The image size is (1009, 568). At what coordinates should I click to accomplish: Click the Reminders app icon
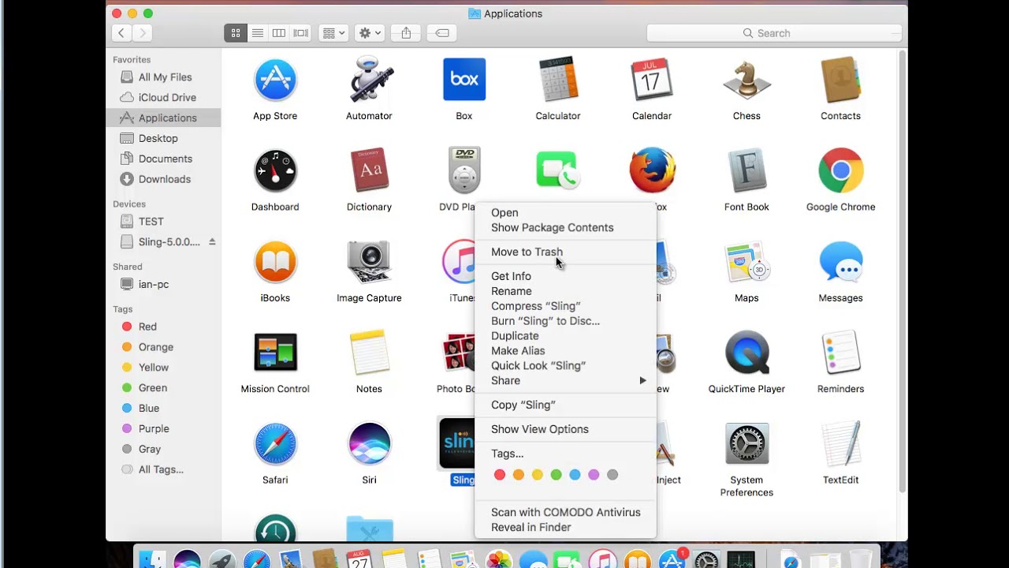coord(840,353)
